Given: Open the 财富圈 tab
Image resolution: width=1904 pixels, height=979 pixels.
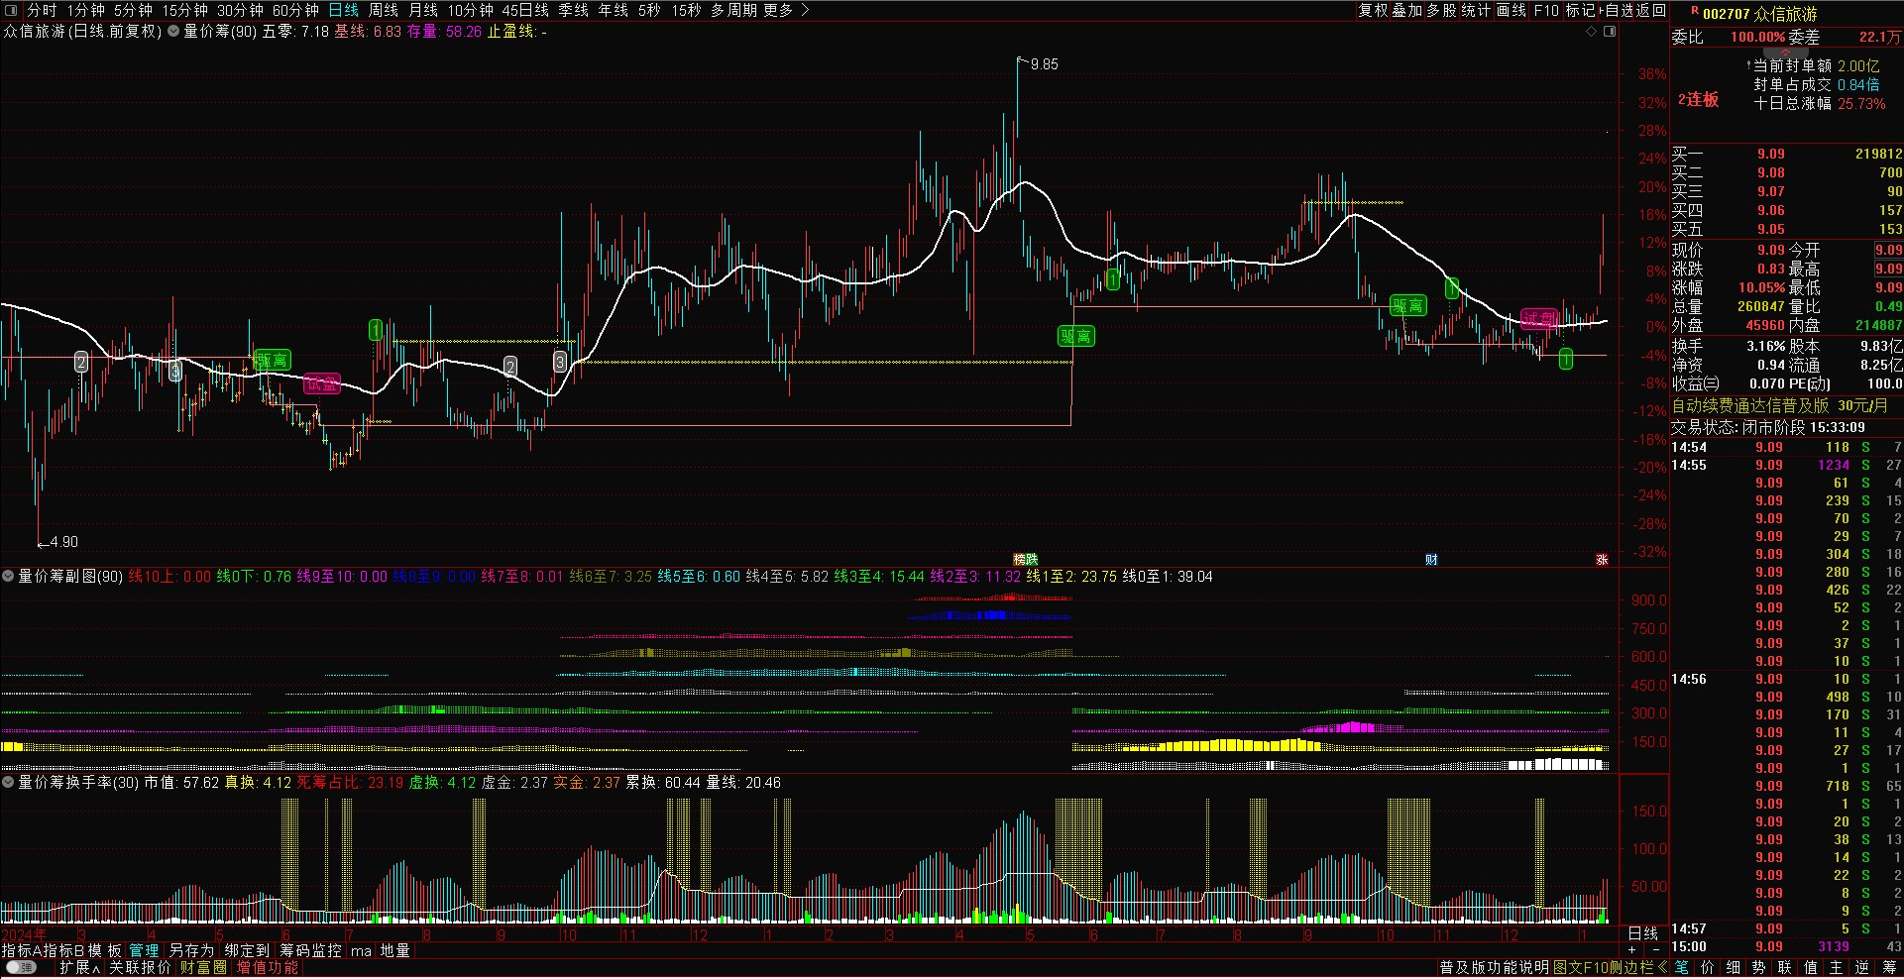Looking at the screenshot, I should tap(203, 968).
